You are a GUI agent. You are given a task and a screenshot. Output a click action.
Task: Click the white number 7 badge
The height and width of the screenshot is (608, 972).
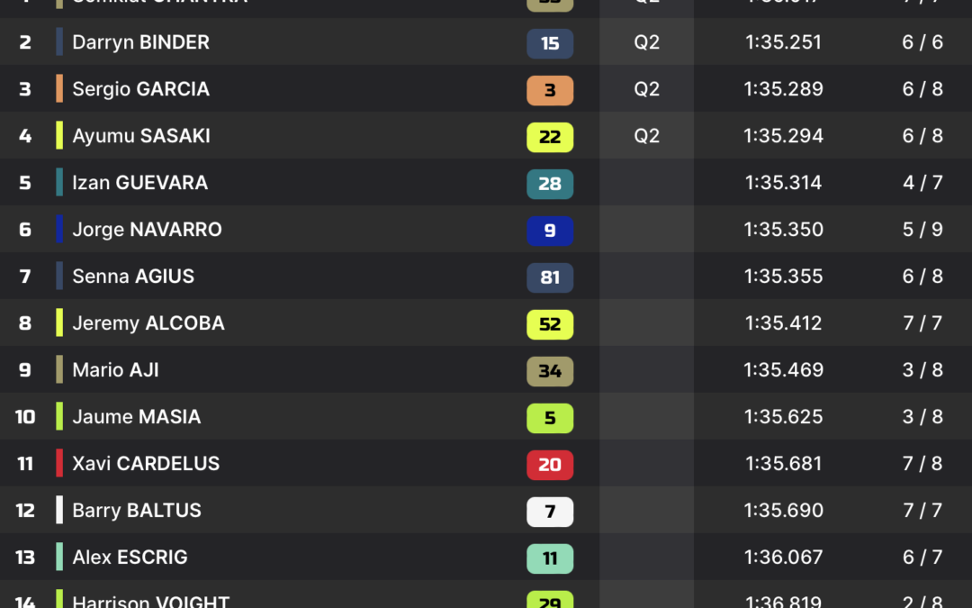point(550,512)
